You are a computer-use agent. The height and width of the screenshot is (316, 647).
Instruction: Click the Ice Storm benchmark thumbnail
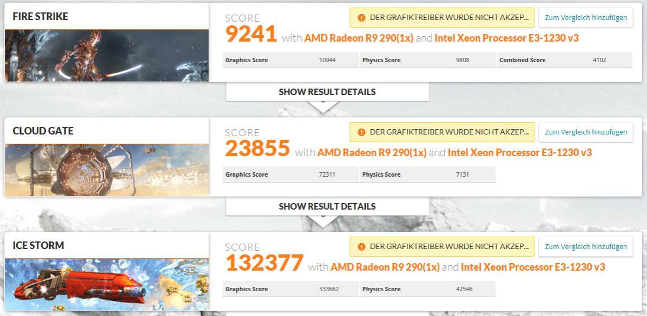107,285
